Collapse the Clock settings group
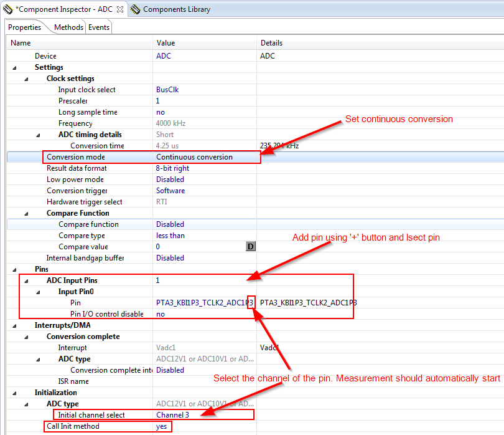Image resolution: width=504 pixels, height=435 pixels. point(26,79)
